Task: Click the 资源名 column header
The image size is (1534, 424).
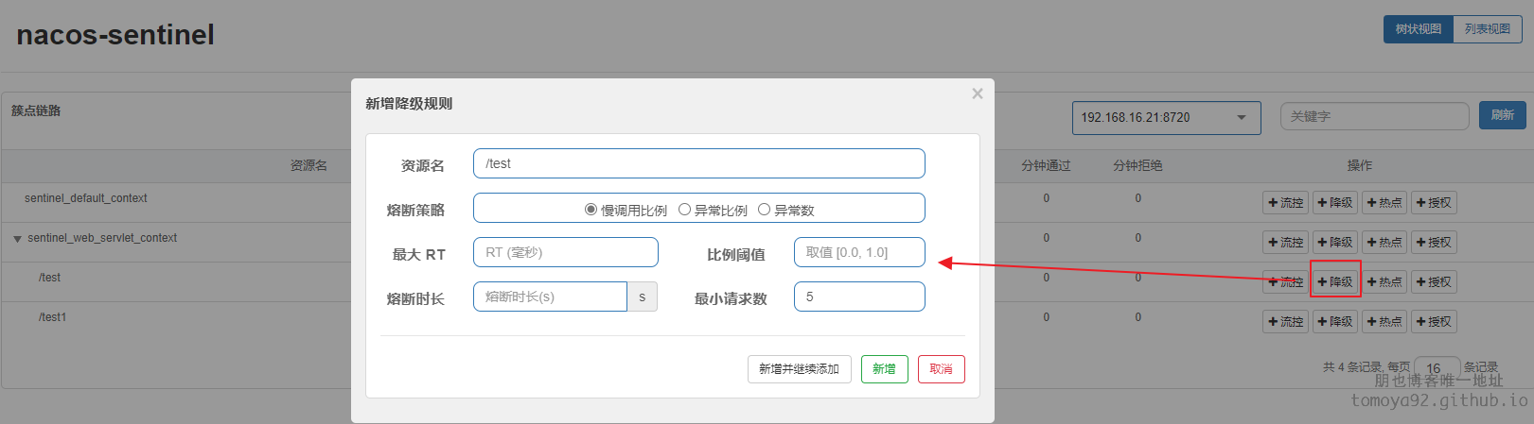Action: click(309, 165)
